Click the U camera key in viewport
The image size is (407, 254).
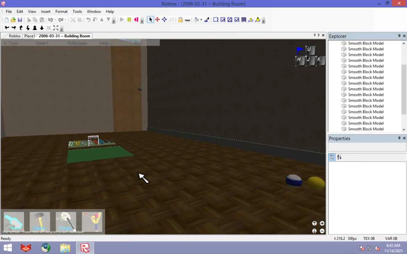coord(310,50)
